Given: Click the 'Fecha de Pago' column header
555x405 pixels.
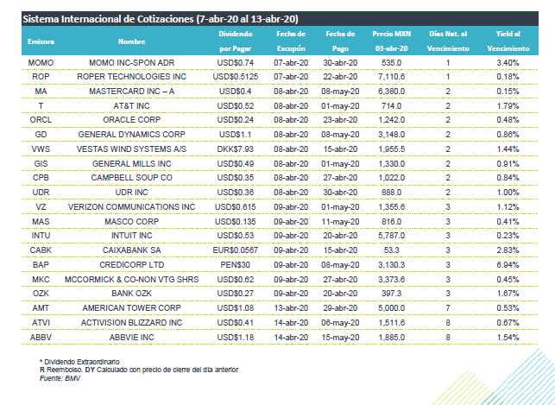Looking at the screenshot, I should pyautogui.click(x=340, y=41).
